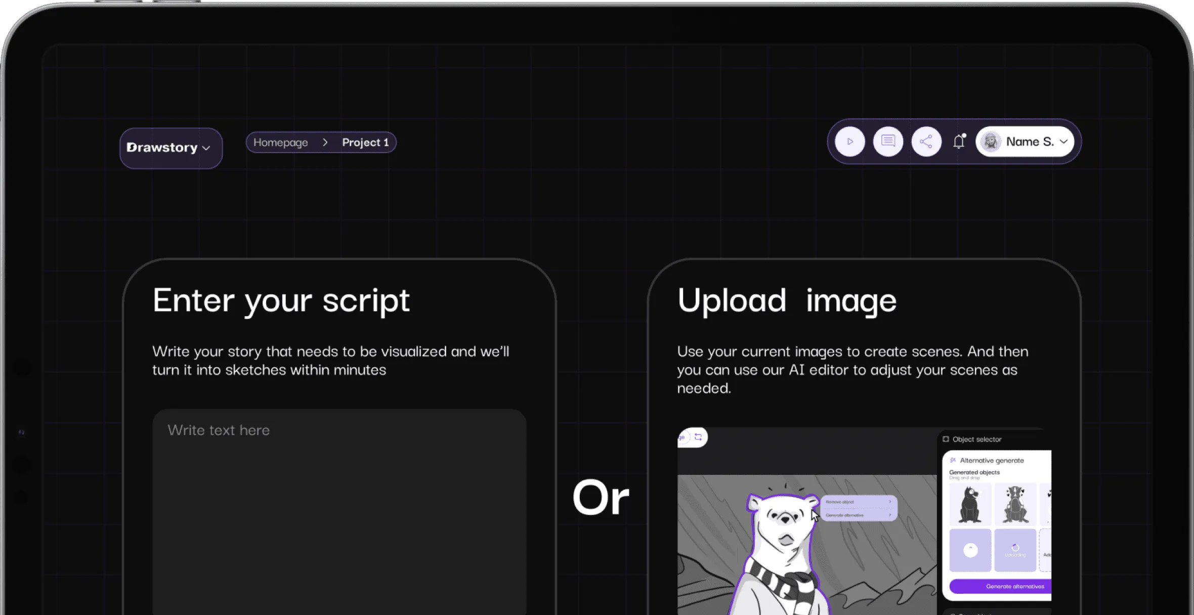Choose Remove object context menu entry
The height and width of the screenshot is (615, 1194).
[x=840, y=502]
